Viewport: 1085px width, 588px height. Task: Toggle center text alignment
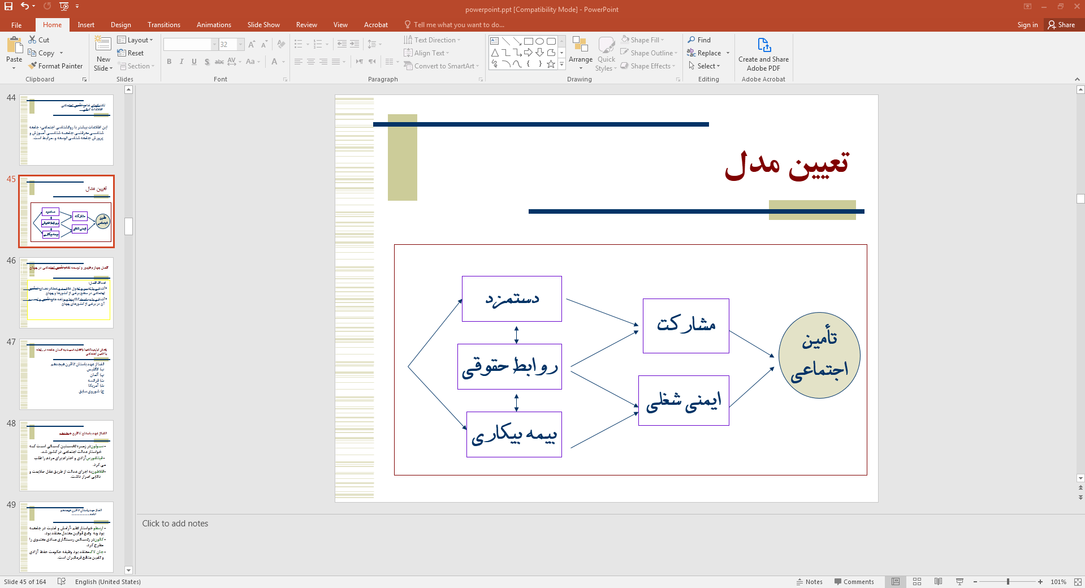pyautogui.click(x=311, y=62)
